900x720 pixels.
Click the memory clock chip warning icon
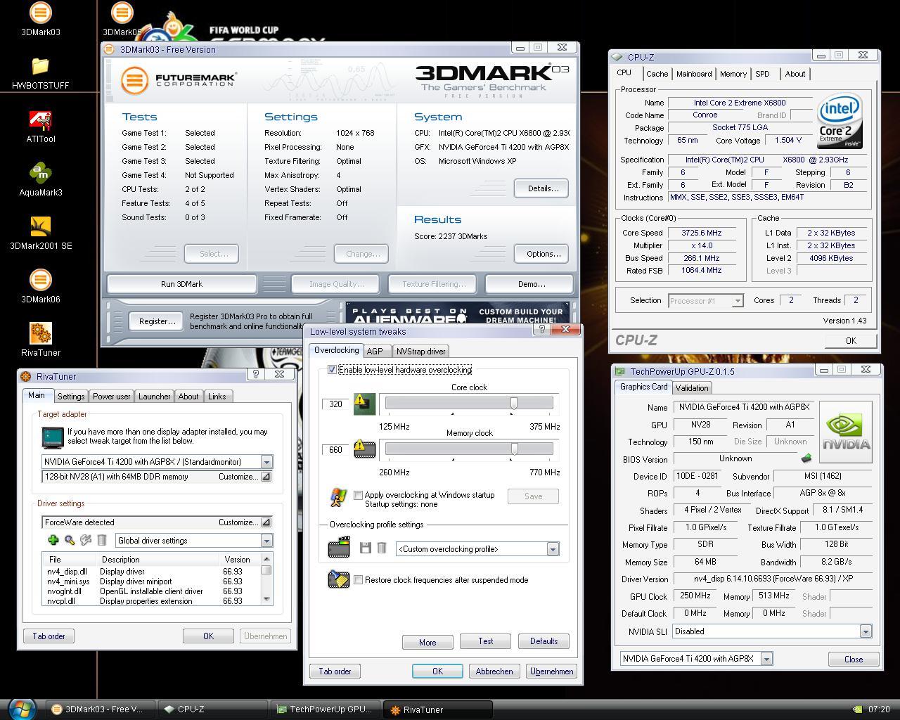tap(364, 448)
